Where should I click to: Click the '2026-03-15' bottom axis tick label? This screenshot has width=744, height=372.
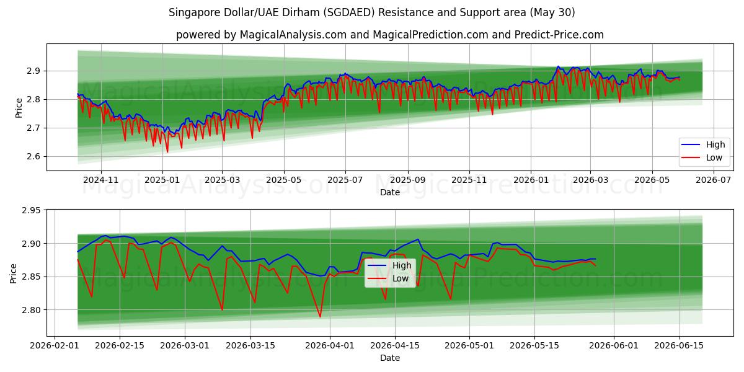point(250,345)
